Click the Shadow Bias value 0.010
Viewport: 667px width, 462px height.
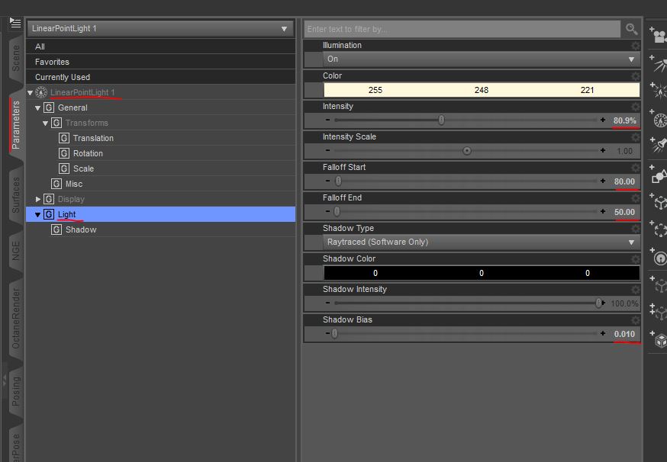coord(624,334)
